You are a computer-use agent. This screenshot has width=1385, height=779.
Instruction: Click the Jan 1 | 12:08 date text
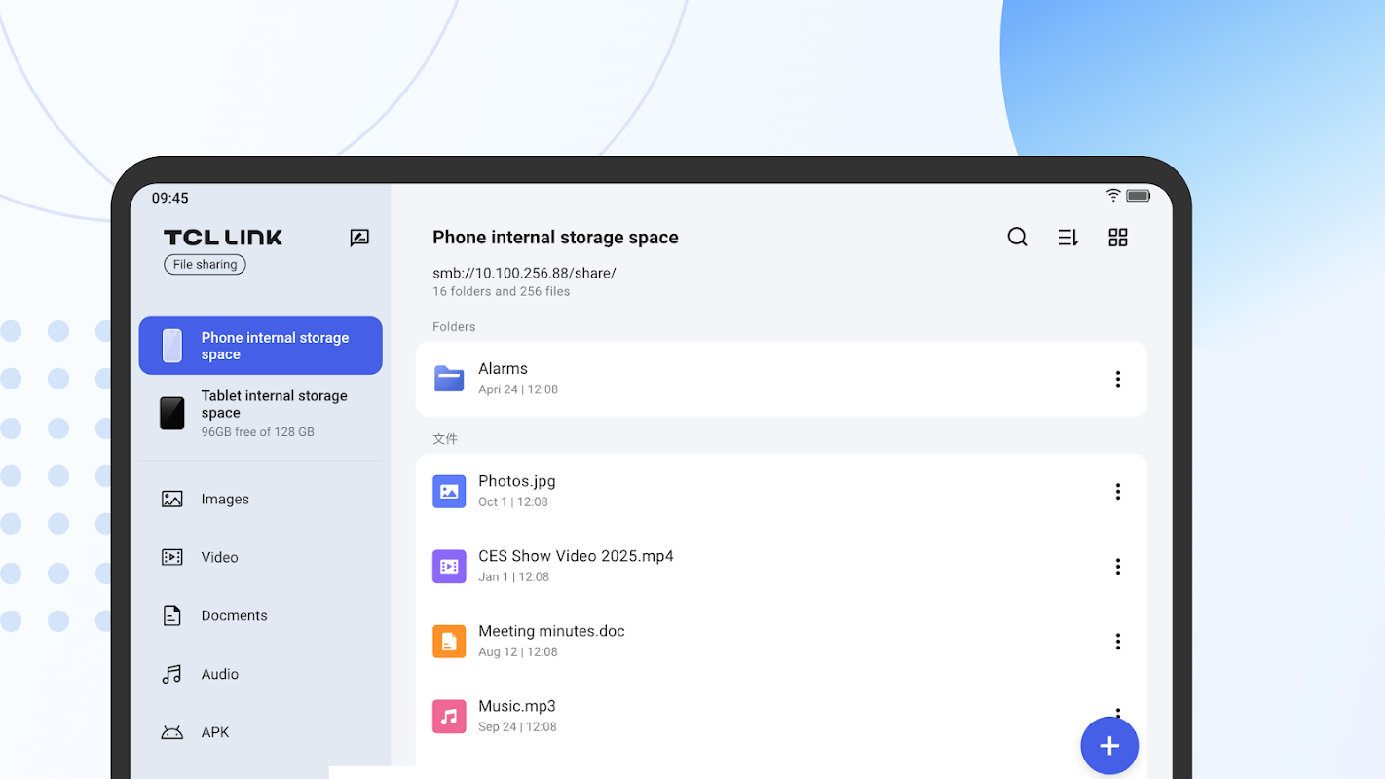(514, 577)
